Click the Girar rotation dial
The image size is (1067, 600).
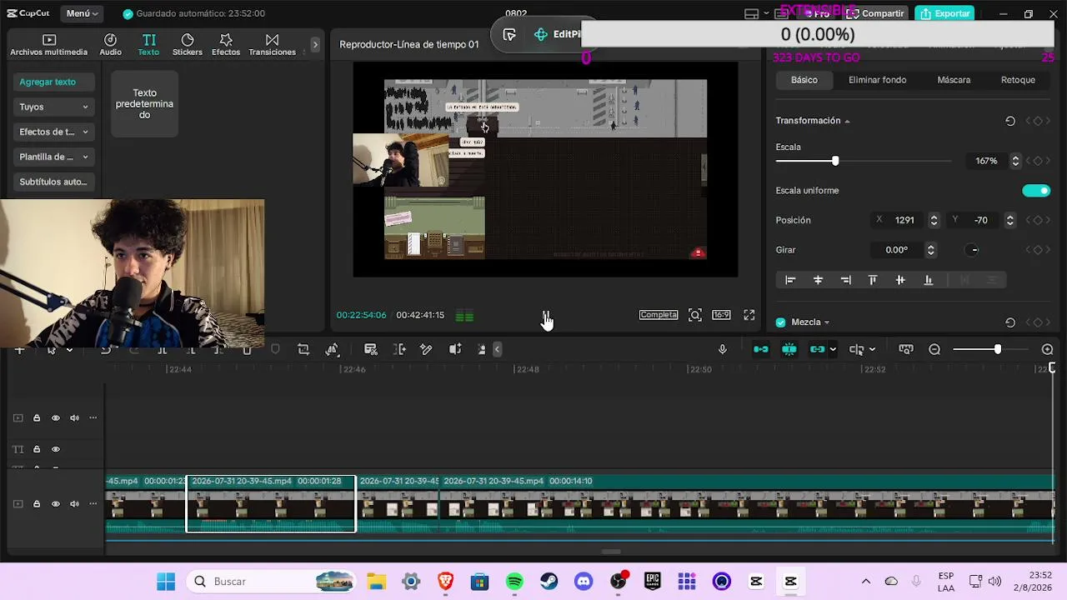[x=974, y=250]
